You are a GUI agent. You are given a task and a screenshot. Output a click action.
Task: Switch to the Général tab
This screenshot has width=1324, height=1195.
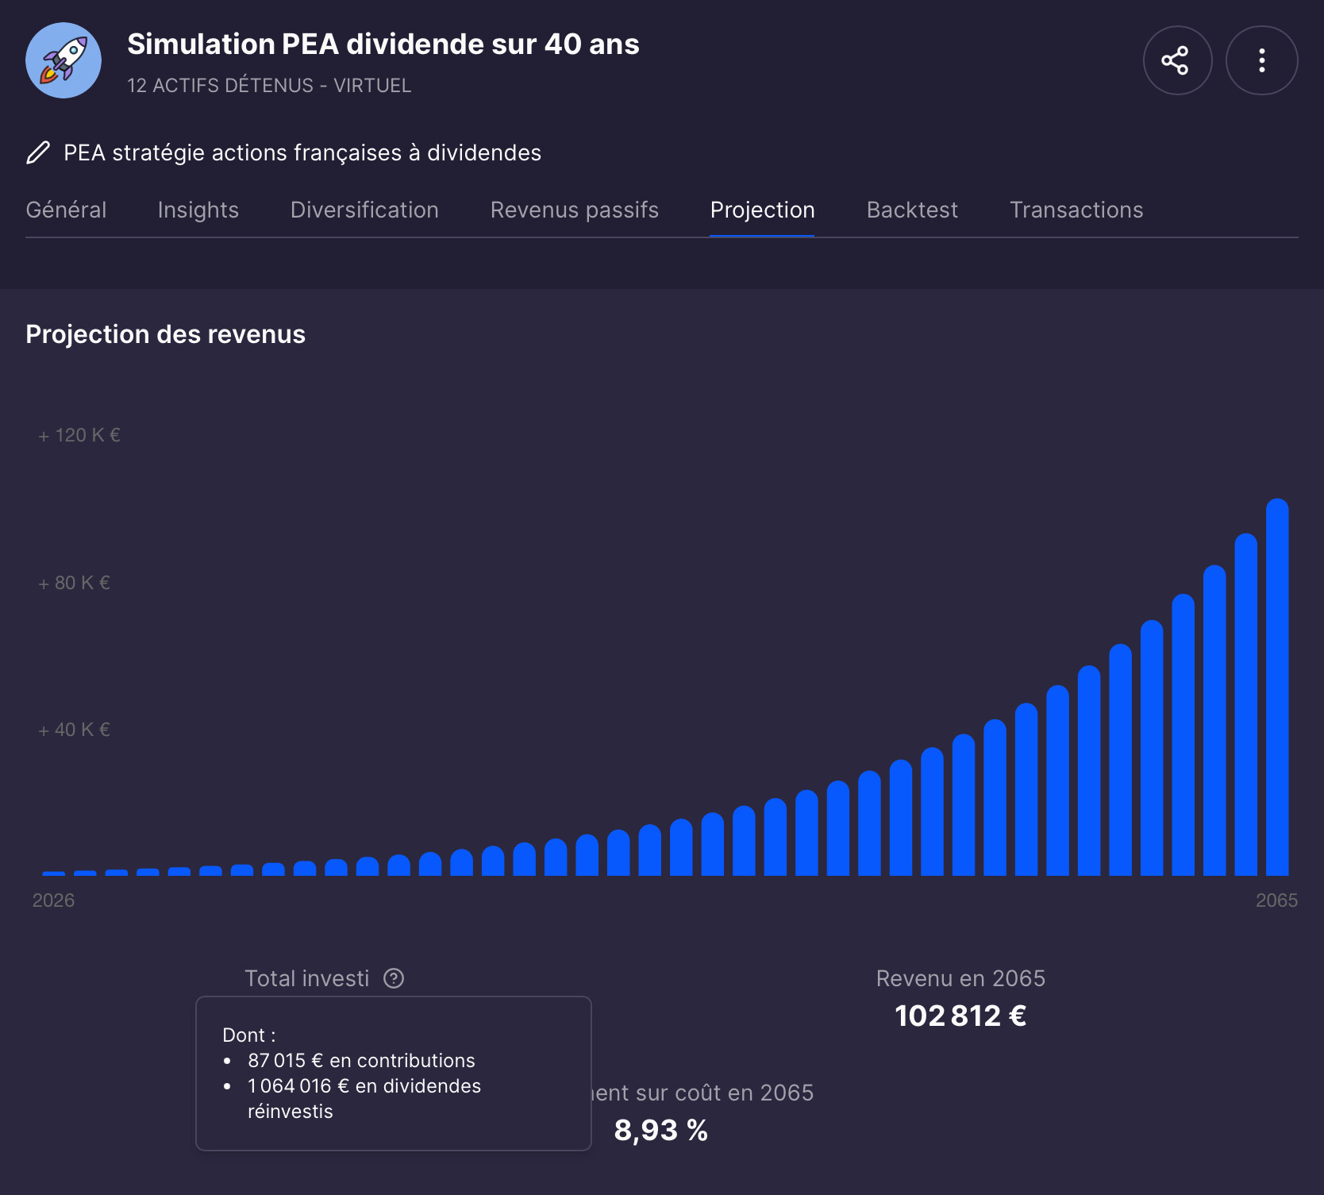(66, 210)
